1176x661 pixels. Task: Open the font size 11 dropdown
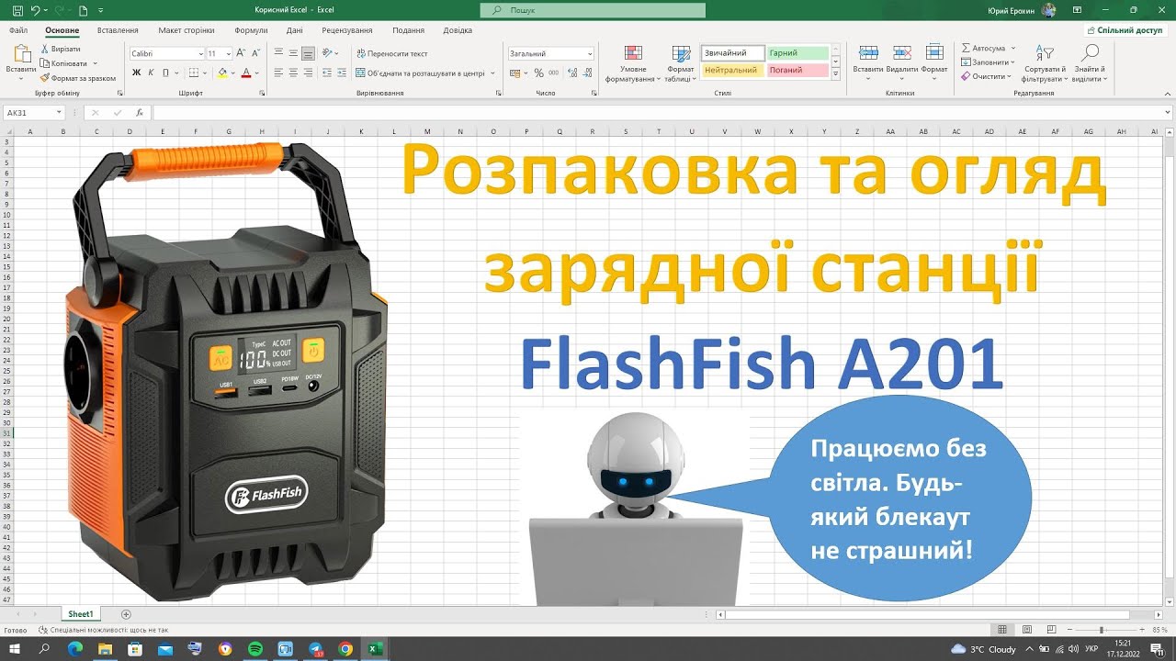227,54
